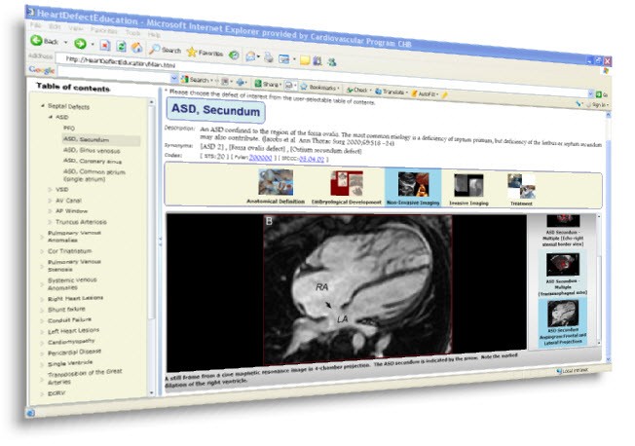Image resolution: width=635 pixels, height=446 pixels.
Task: Click the Messenger person icon in the toolbar
Action: 332,62
